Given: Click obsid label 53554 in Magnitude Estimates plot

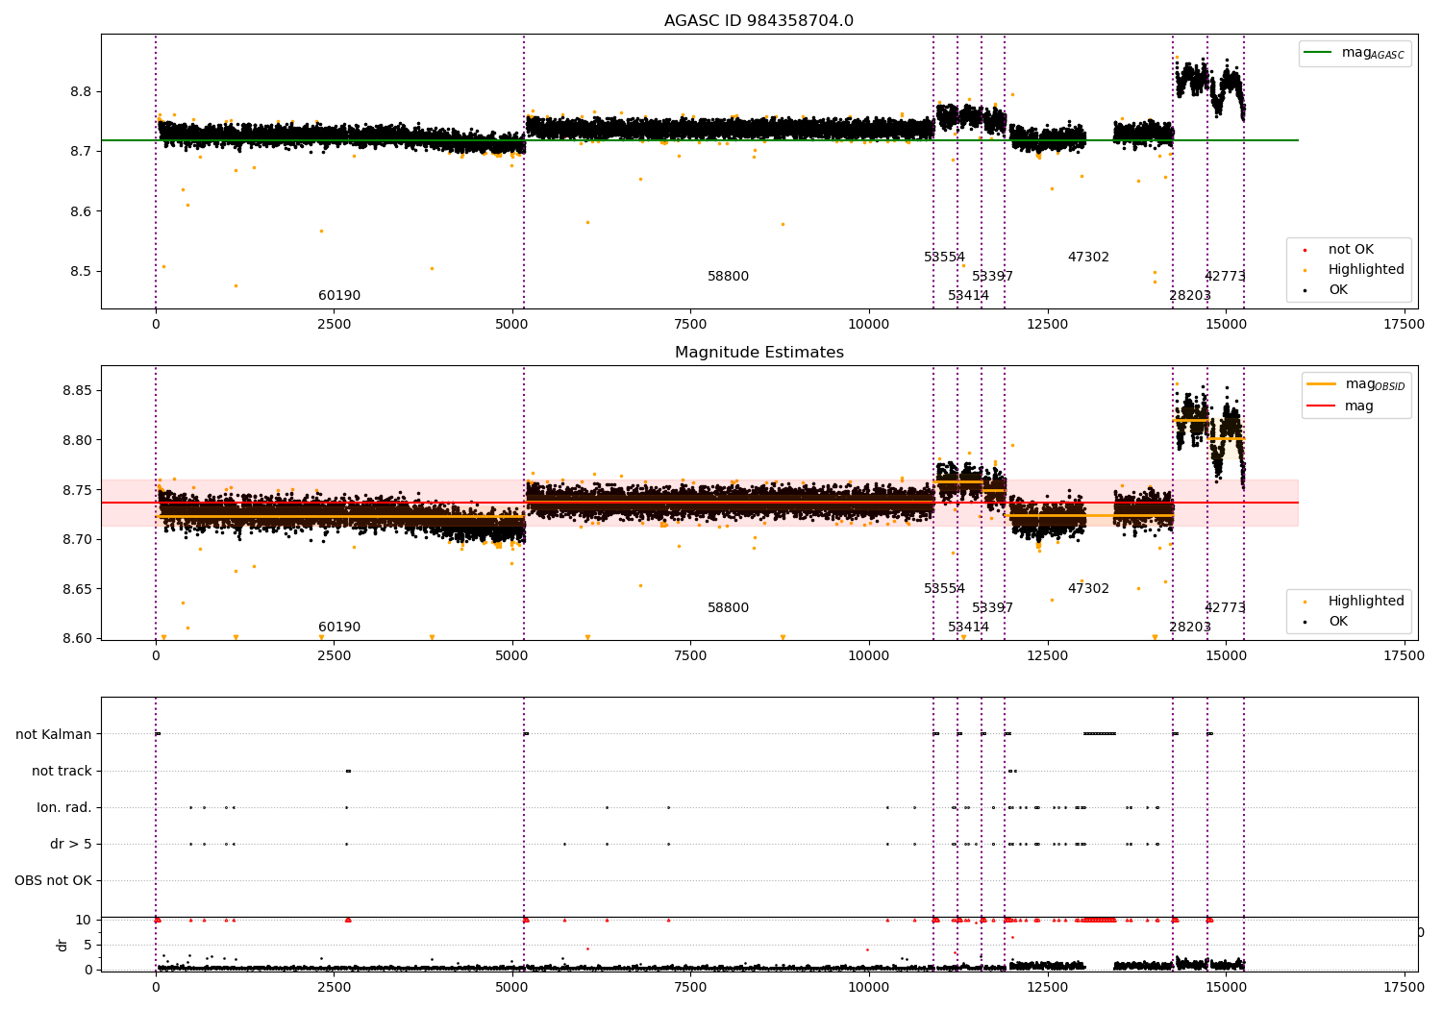Looking at the screenshot, I should (x=944, y=588).
